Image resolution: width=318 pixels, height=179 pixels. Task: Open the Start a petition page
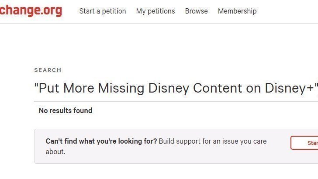103,11
